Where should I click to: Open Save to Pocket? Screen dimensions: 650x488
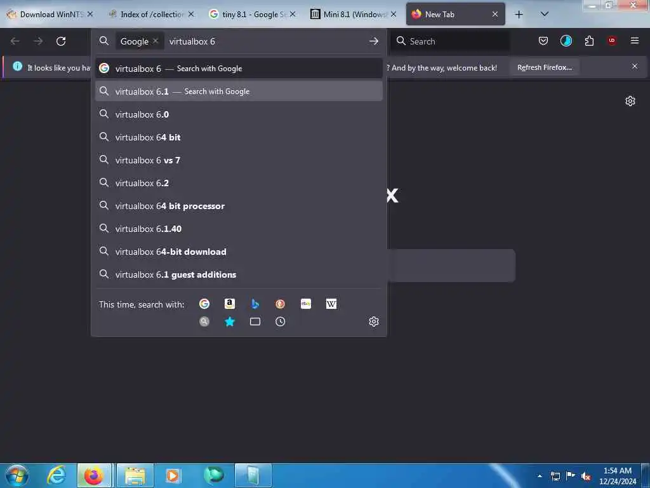(x=543, y=41)
